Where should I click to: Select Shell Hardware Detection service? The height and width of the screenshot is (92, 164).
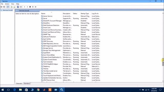tap(51, 25)
